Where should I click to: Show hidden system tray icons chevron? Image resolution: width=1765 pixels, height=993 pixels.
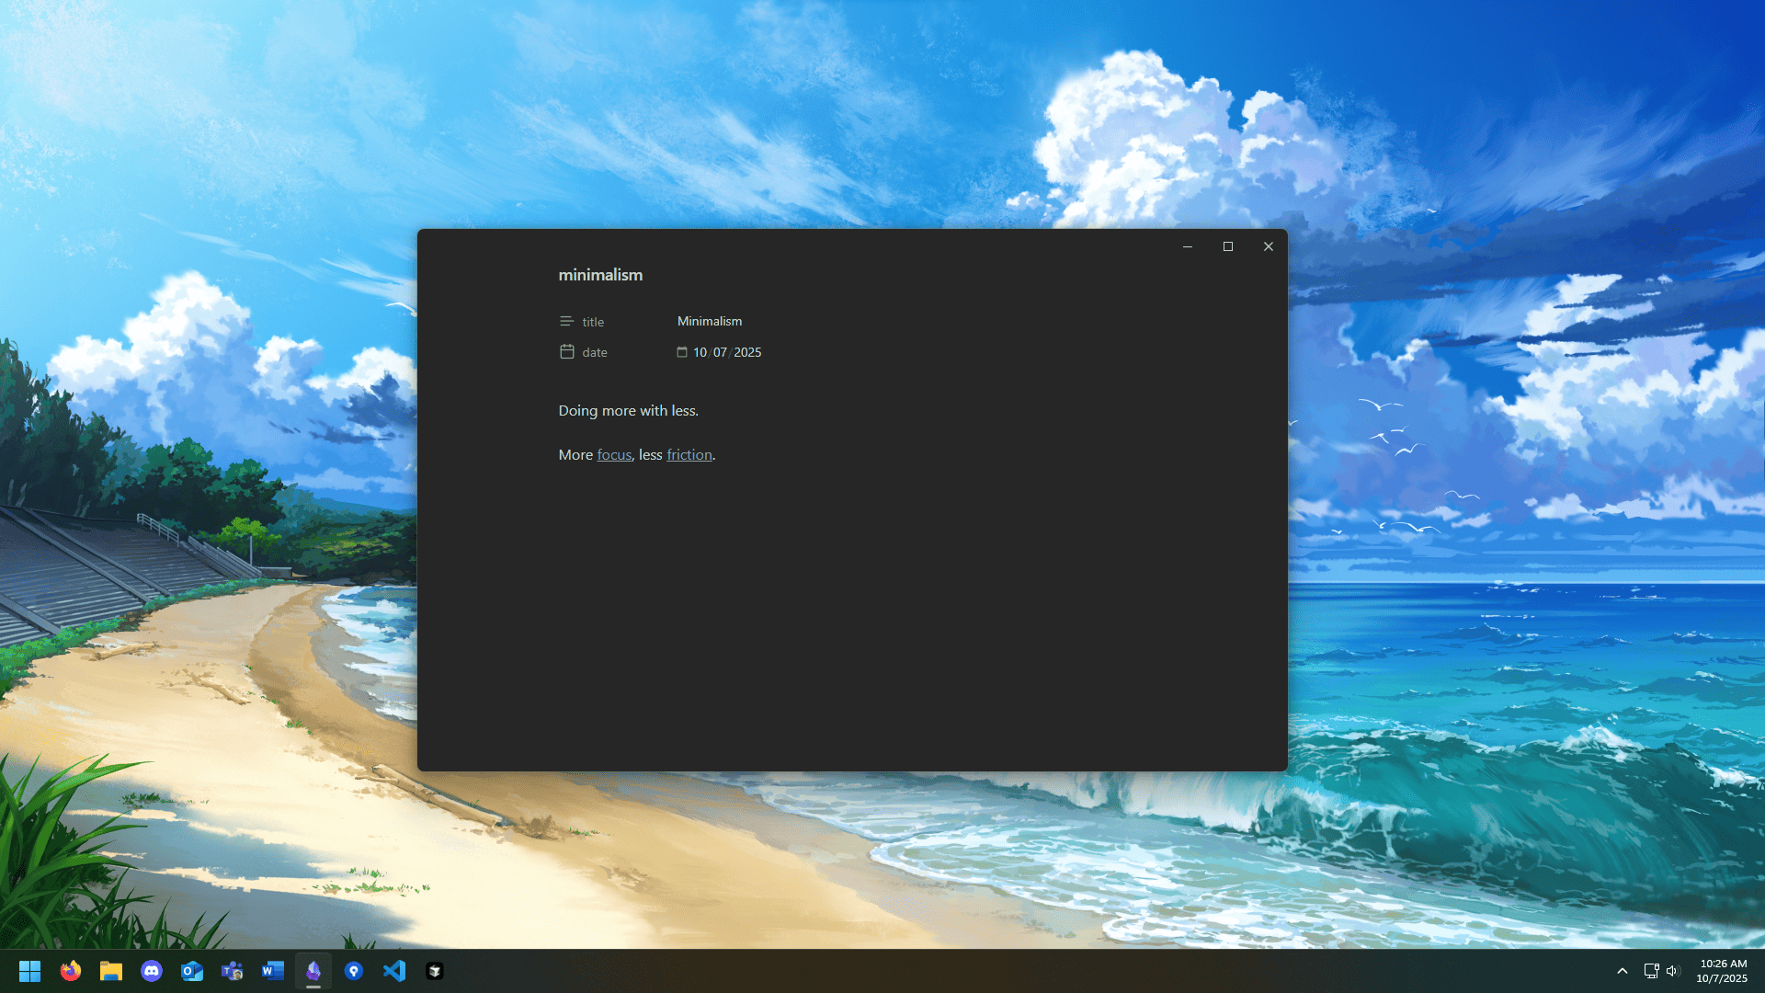[x=1623, y=971]
